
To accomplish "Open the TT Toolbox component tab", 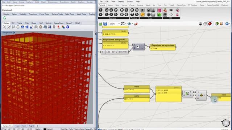I will pyautogui.click(x=192, y=5).
